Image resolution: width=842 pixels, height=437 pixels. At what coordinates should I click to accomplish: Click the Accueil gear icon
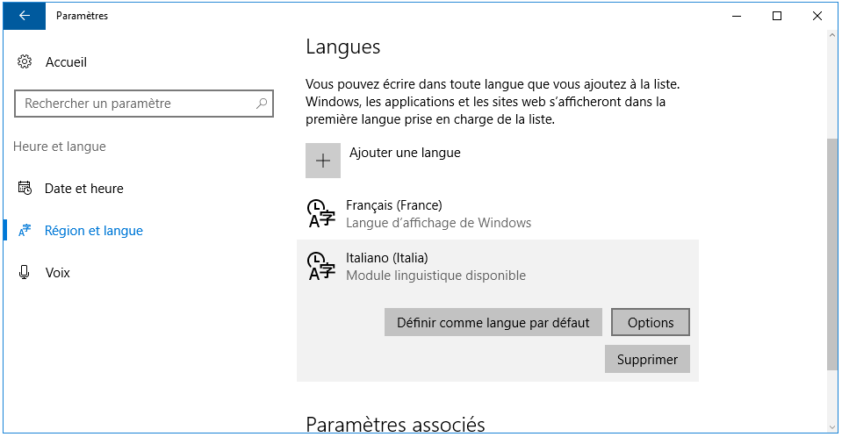pyautogui.click(x=25, y=61)
